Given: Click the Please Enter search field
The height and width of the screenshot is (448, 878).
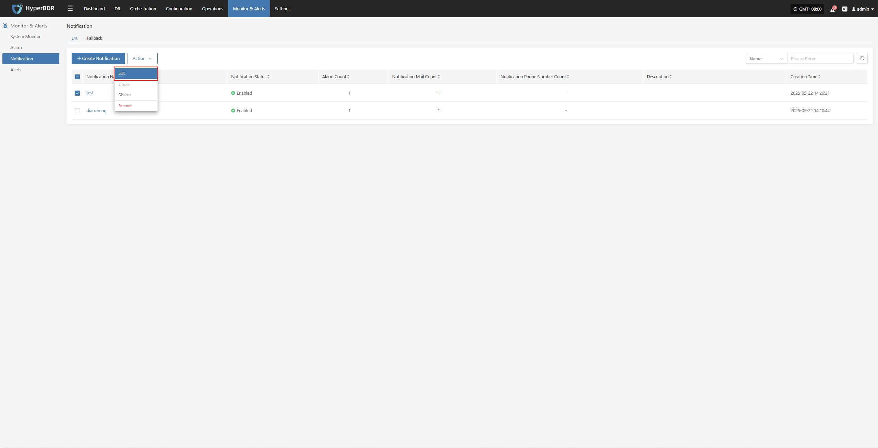Looking at the screenshot, I should pos(820,59).
